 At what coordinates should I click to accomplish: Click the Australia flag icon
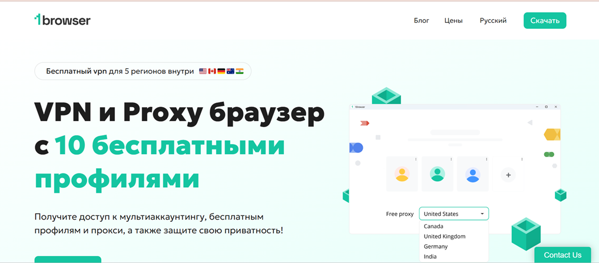coord(230,71)
